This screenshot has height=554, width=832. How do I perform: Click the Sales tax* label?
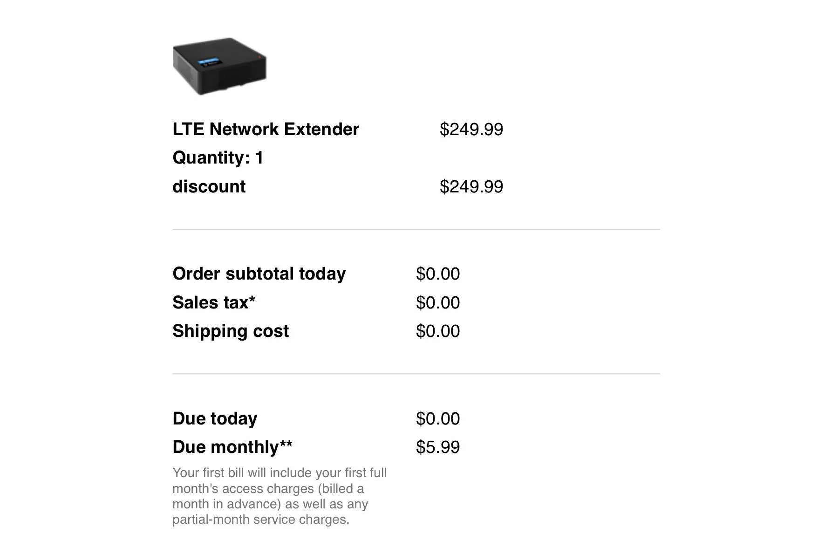[213, 302]
